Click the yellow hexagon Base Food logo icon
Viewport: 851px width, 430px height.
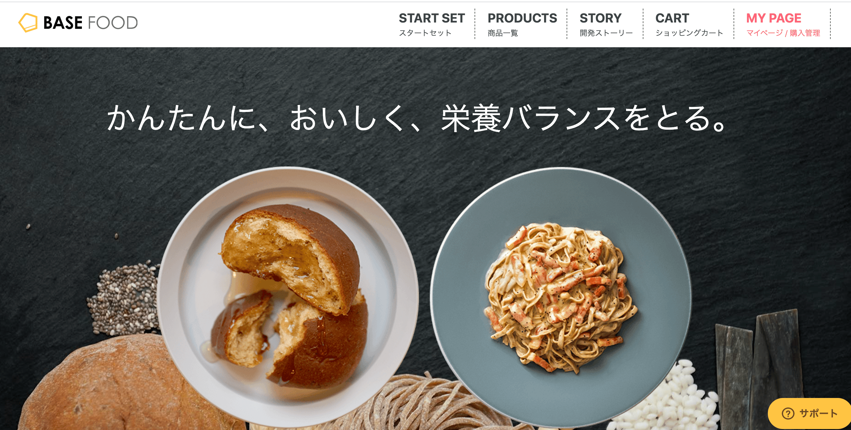pos(28,23)
